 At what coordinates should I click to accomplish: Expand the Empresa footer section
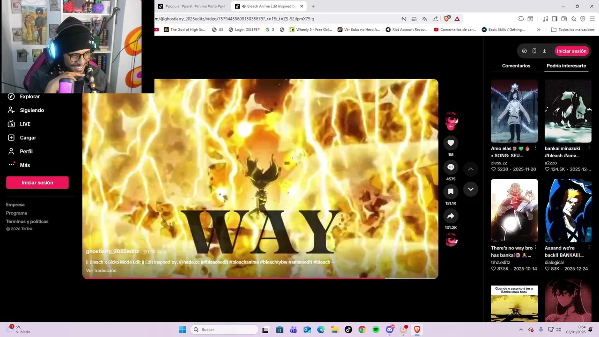(x=15, y=205)
